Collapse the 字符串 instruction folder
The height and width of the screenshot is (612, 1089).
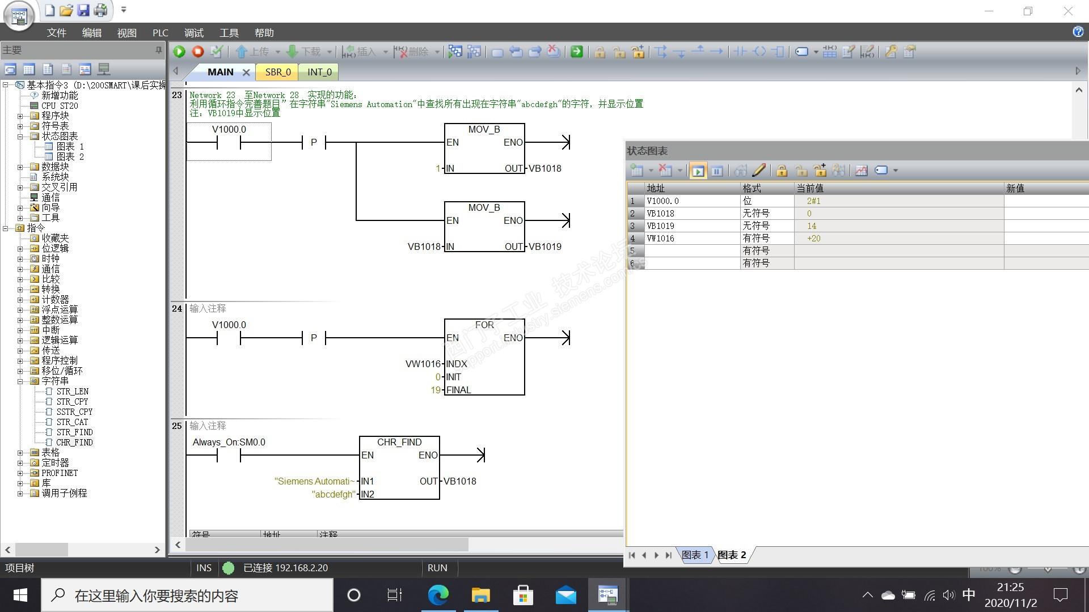click(x=20, y=381)
